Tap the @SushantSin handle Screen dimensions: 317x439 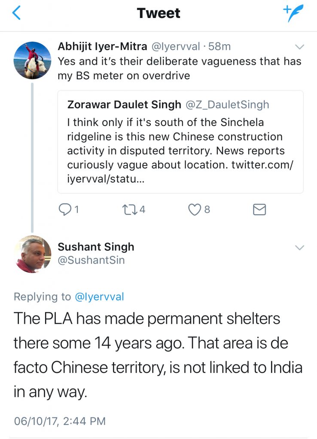pyautogui.click(x=91, y=260)
